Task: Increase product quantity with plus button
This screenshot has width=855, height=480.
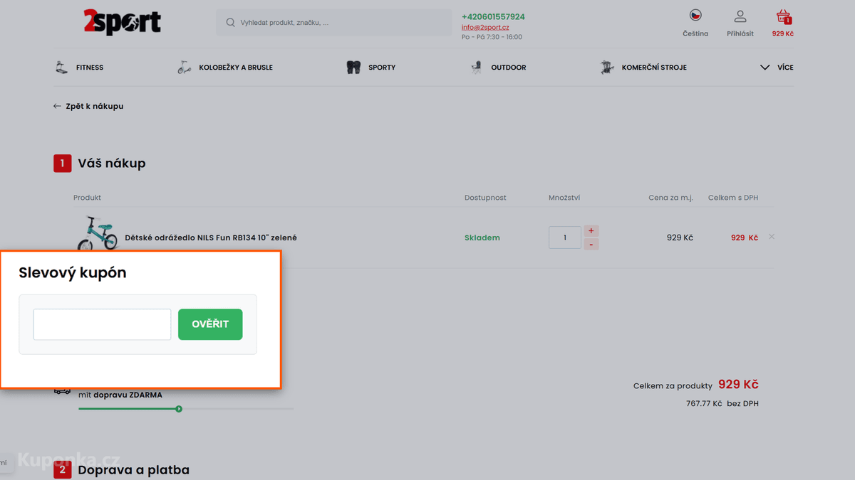Action: [591, 230]
